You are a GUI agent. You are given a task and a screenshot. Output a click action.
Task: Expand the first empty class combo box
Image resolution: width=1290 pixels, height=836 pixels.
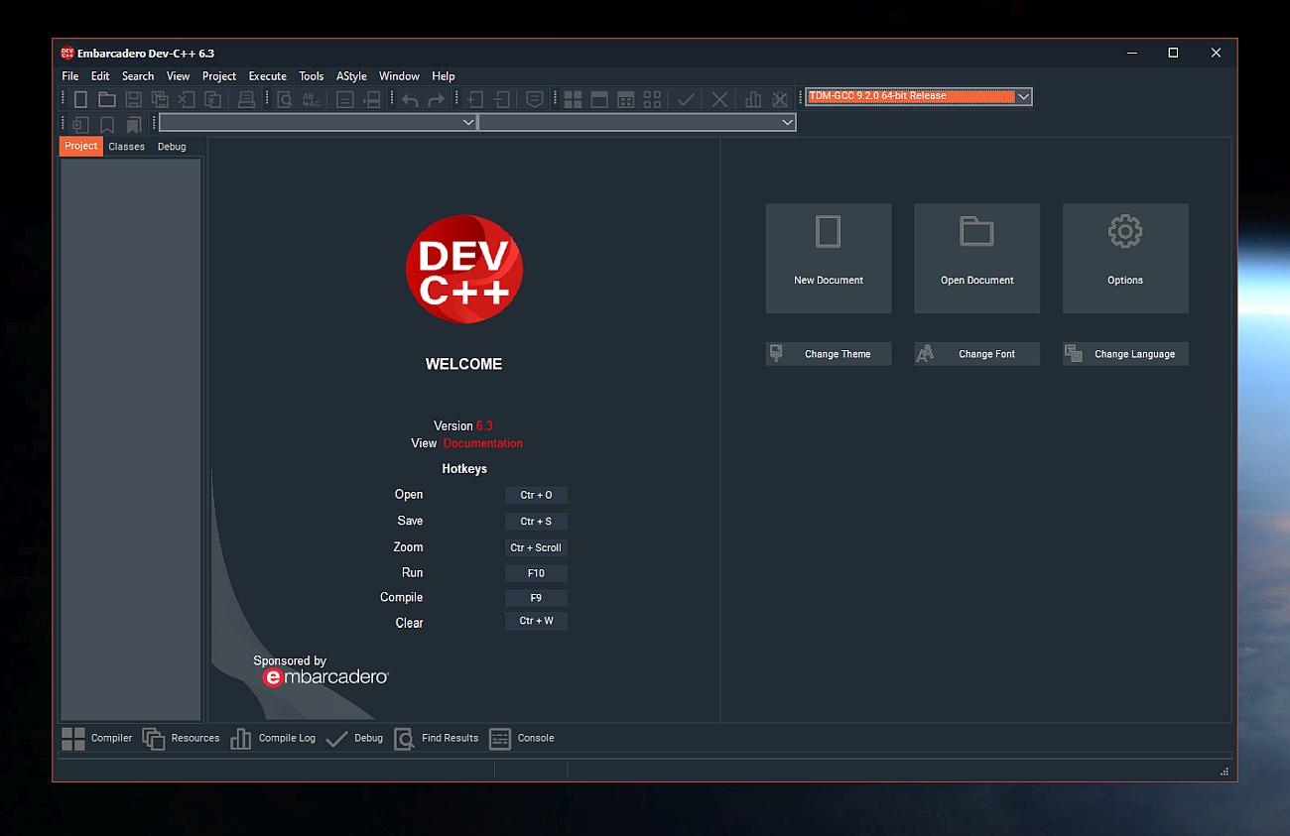coord(468,122)
